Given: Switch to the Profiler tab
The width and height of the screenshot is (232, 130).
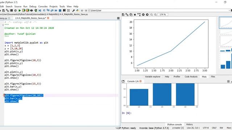Looking at the screenshot, I should pyautogui.click(x=177, y=77).
